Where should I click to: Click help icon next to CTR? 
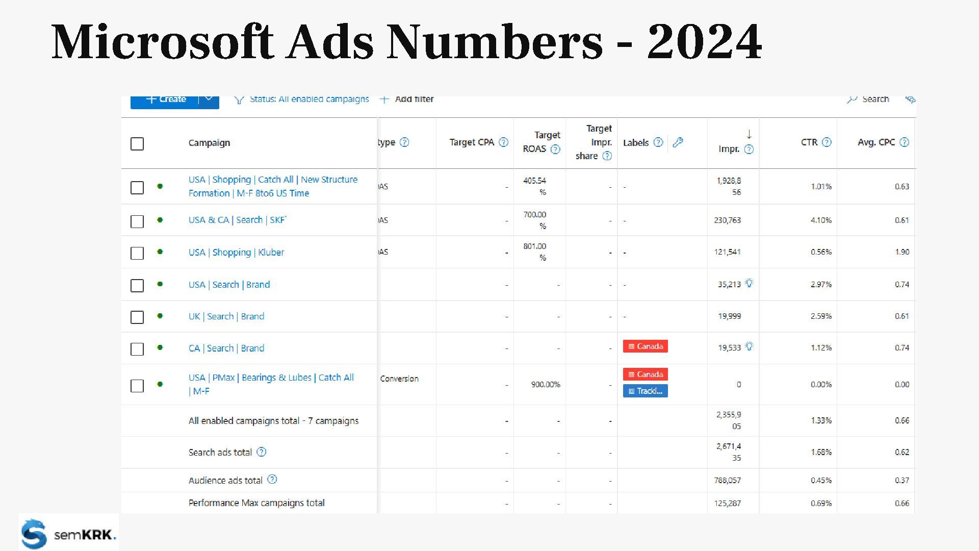827,142
